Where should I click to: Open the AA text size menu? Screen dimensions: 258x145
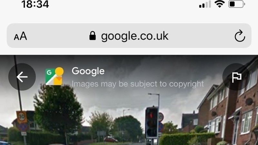tap(20, 36)
